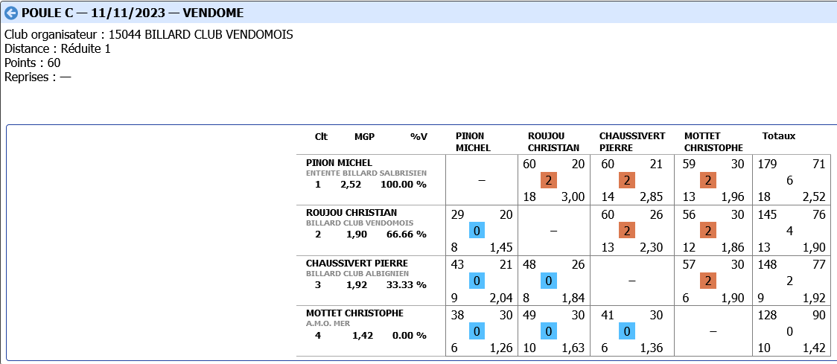This screenshot has height=364, width=837.
Task: Click the 66.66 % win rate value
Action: point(407,234)
